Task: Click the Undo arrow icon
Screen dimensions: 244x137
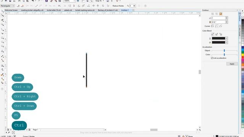Action: [x=33, y=1]
